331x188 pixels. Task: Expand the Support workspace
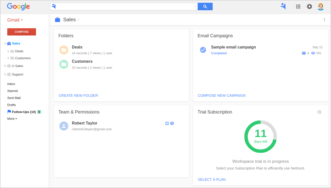point(5,74)
